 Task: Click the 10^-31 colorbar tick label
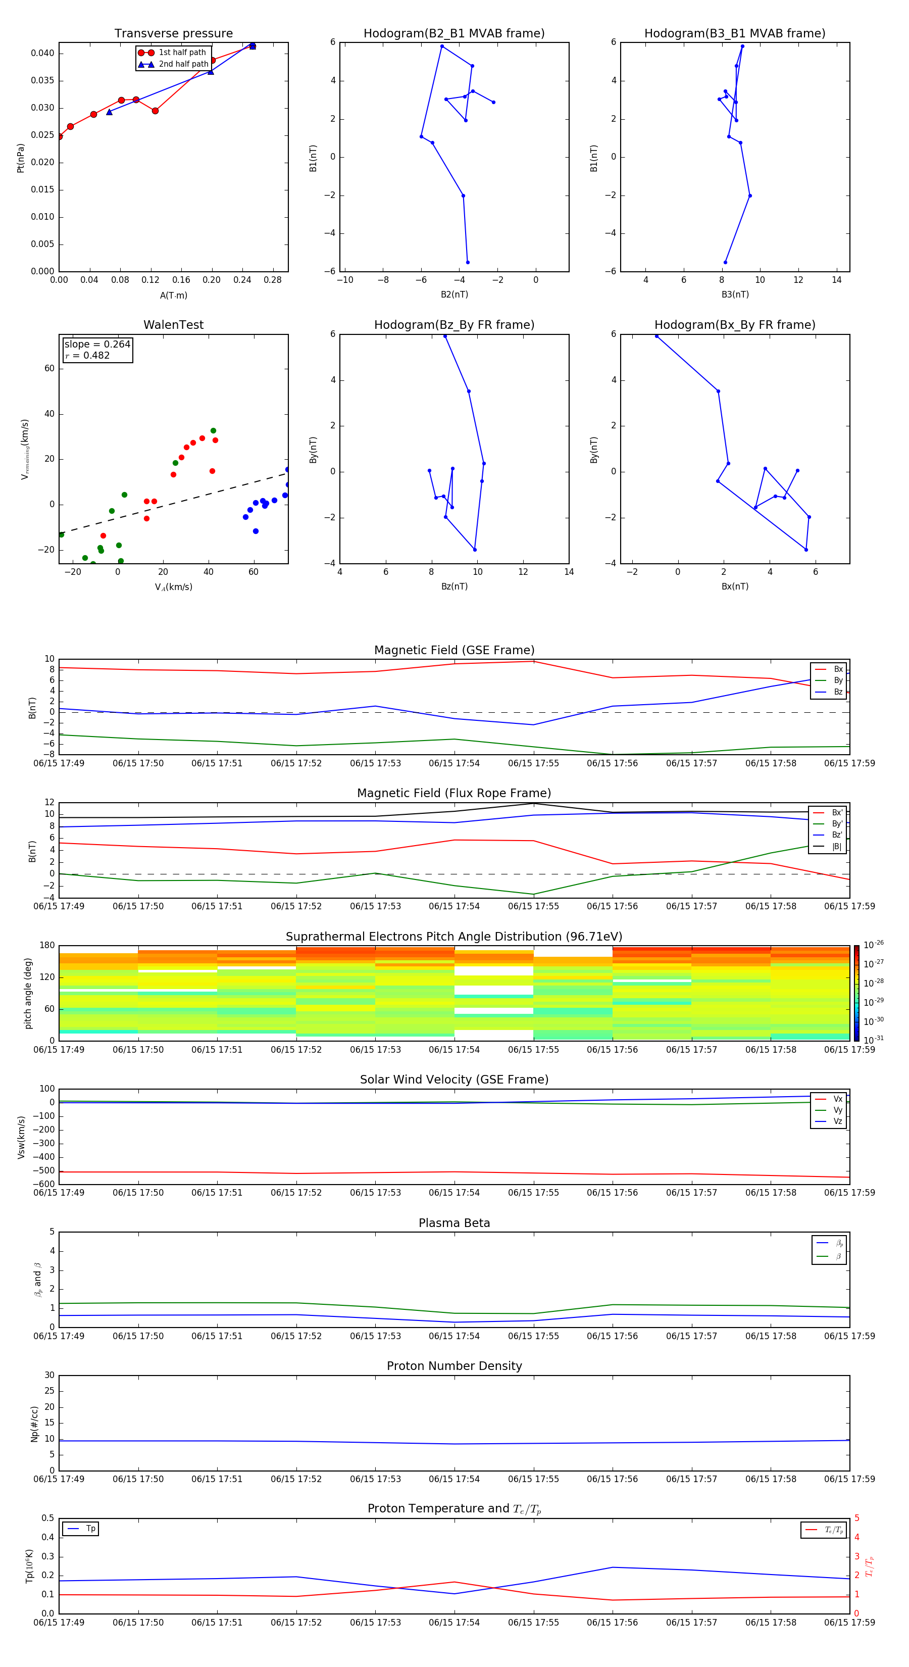[x=874, y=1040]
